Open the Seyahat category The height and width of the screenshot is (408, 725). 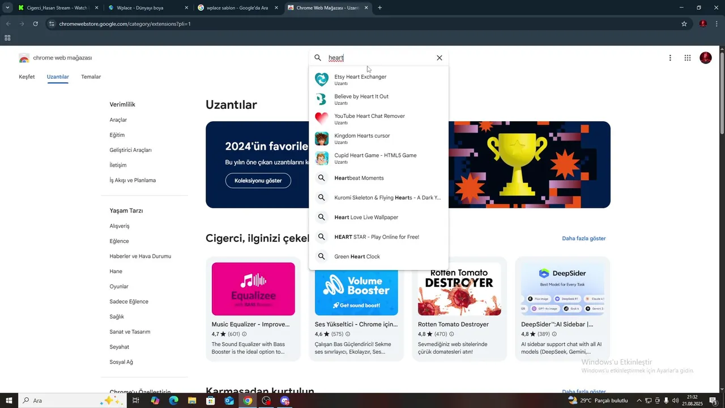tap(120, 347)
